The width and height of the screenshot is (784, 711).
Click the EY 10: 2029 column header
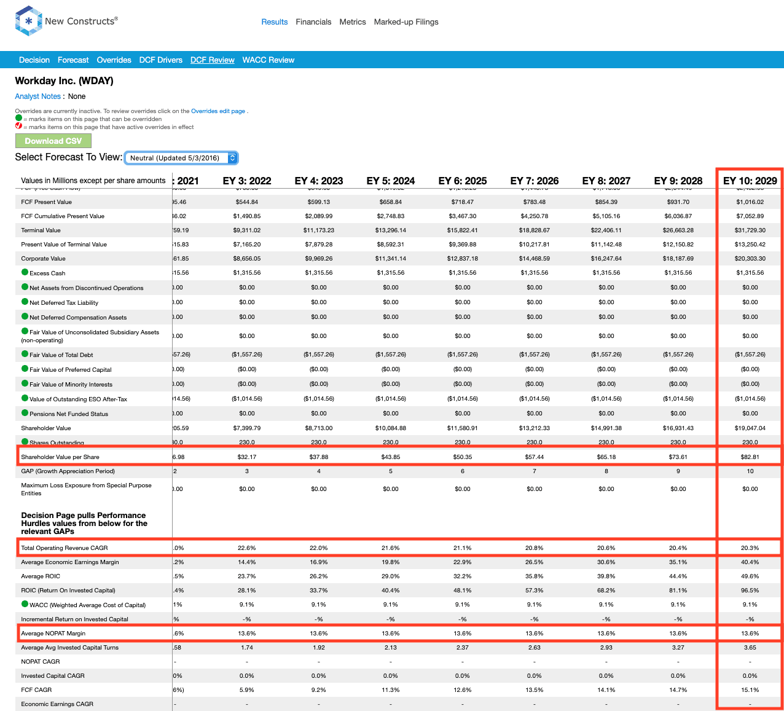click(750, 181)
